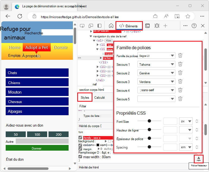This screenshot has width=209, height=172.
Task: Adjust the Hauteur de ligne slider handle
Action: pos(149,130)
